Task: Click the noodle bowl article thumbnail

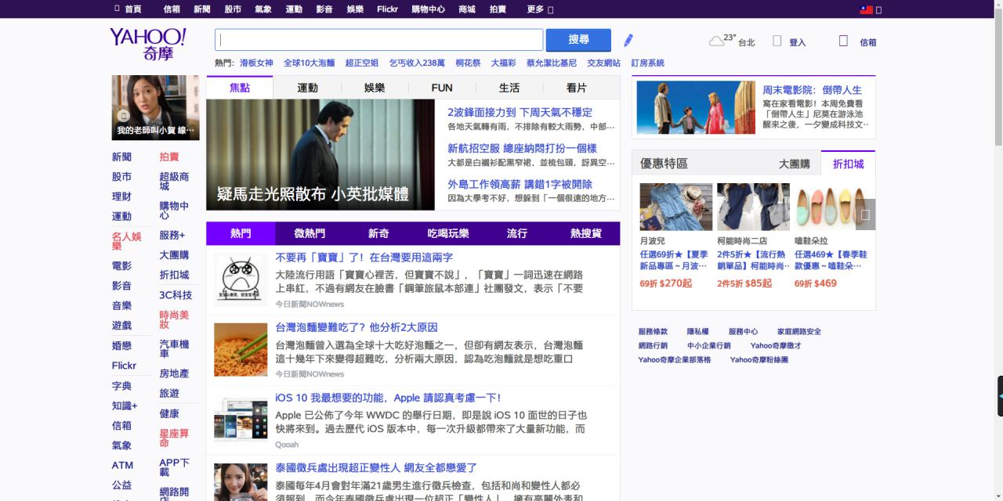Action: (x=241, y=350)
